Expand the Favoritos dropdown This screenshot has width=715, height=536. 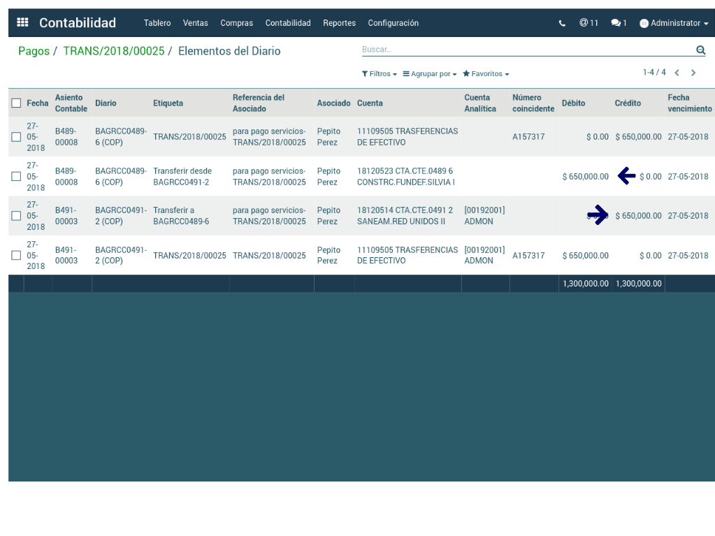coord(486,74)
